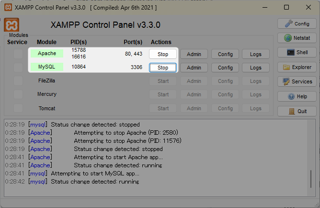320x208 pixels.
Task: Toggle the FileZilla service checkbox
Action: tap(18, 81)
